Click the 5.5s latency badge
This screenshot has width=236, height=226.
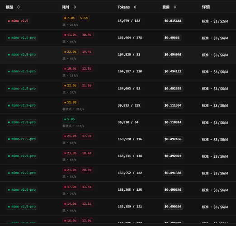(84, 18)
